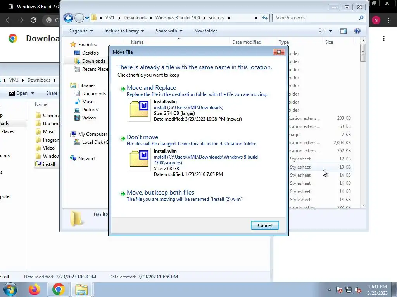Screen dimensions: 397x297
Task: Open view options dropdown arrow
Action: click(x=330, y=31)
